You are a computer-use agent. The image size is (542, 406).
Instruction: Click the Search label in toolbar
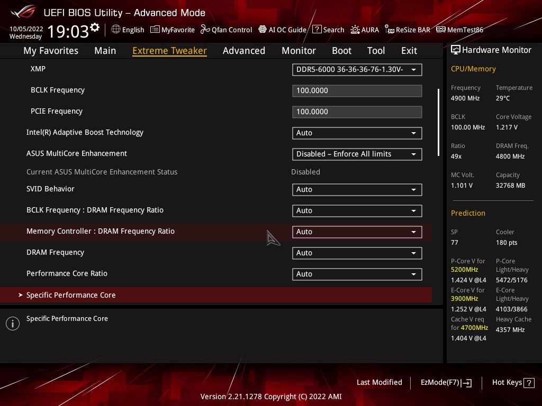333,30
